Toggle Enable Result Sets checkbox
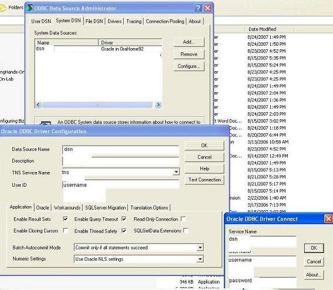Viewport: 333px width, 290px height. tap(65, 219)
